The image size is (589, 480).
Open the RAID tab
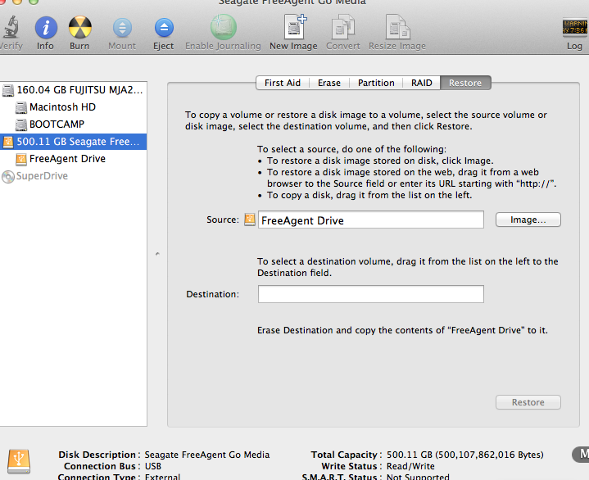point(421,83)
